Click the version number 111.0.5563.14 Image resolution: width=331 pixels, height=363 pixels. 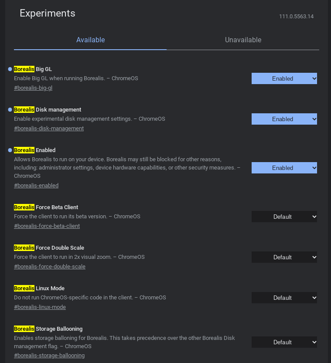[296, 17]
